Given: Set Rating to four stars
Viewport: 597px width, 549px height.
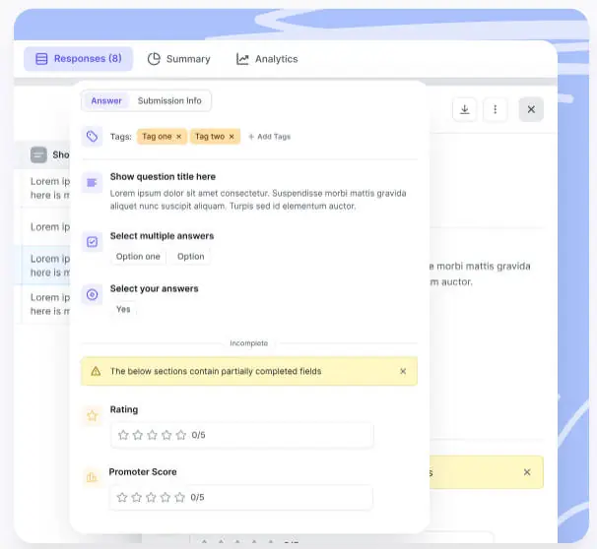Looking at the screenshot, I should coord(166,435).
